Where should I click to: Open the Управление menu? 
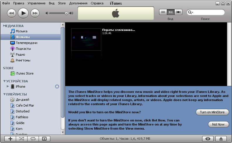click(x=36, y=3)
